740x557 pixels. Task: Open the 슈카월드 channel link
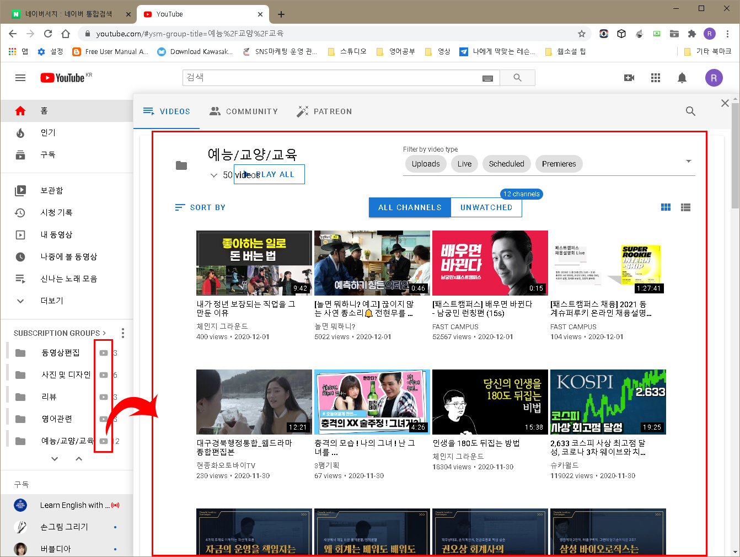point(565,465)
